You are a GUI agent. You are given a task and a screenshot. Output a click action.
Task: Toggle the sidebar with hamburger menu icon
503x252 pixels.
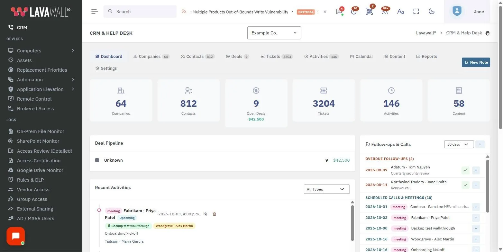click(x=94, y=12)
